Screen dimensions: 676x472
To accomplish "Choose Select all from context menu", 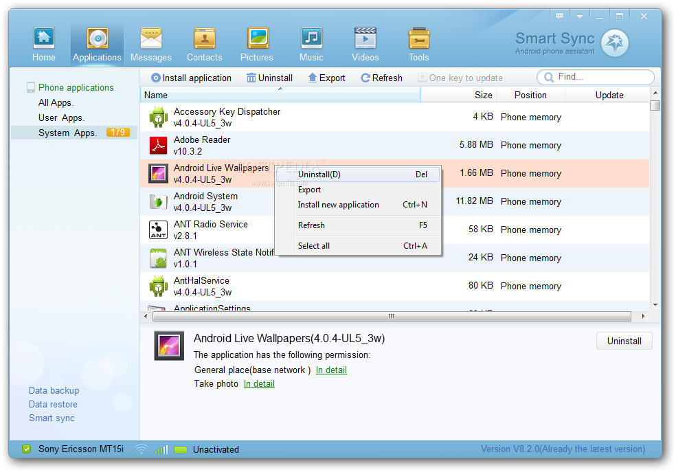I will tap(358, 246).
